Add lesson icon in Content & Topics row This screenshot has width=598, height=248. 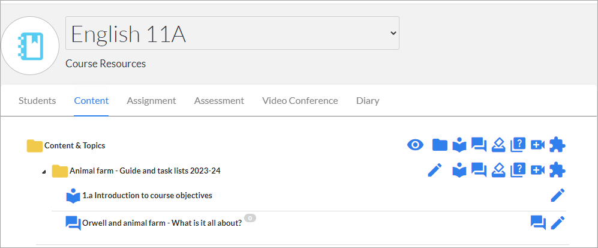coord(459,145)
